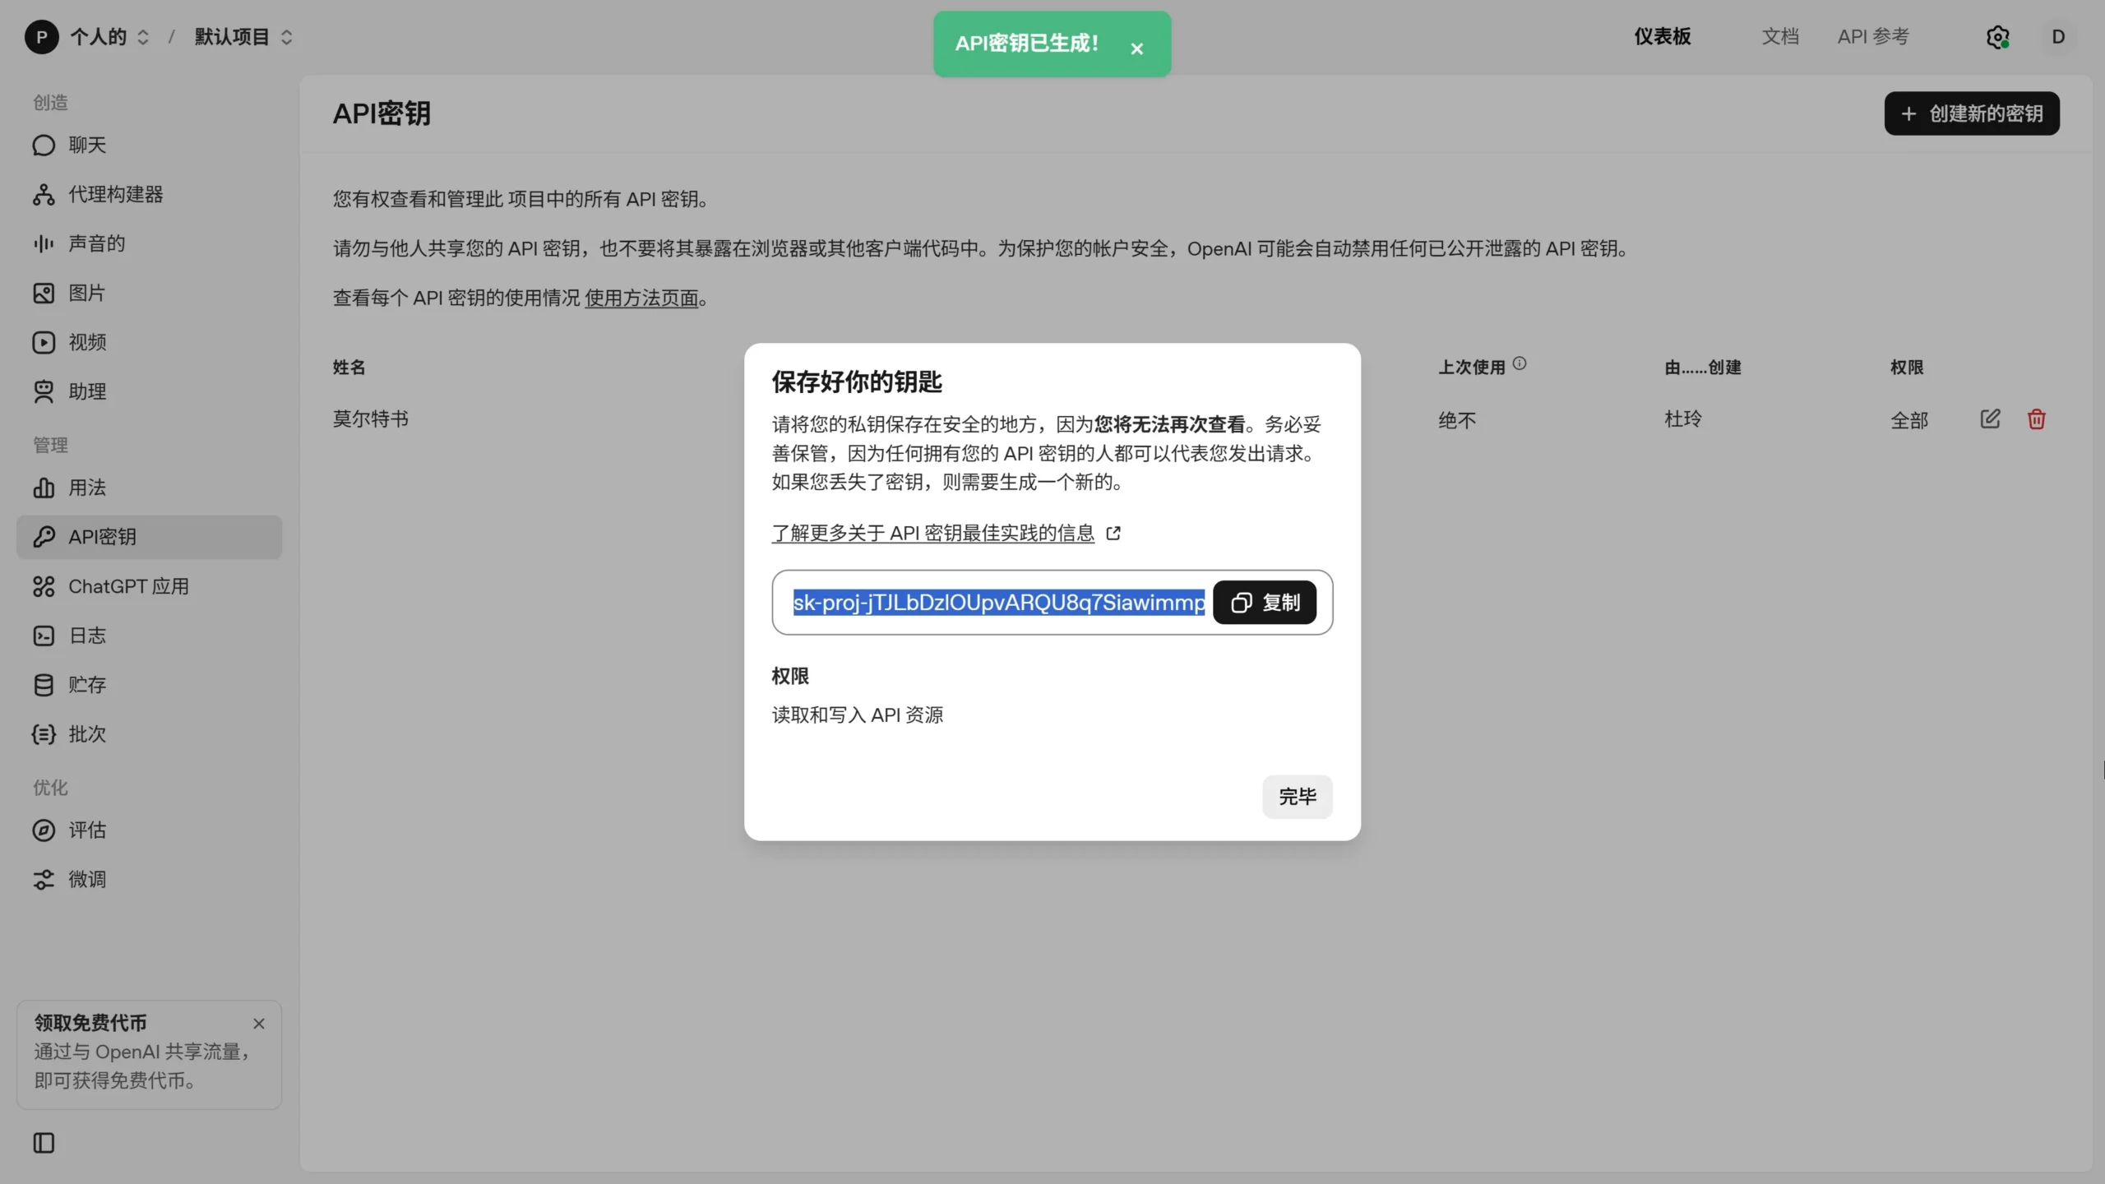2105x1184 pixels.
Task: Click the D user avatar
Action: (x=2058, y=37)
